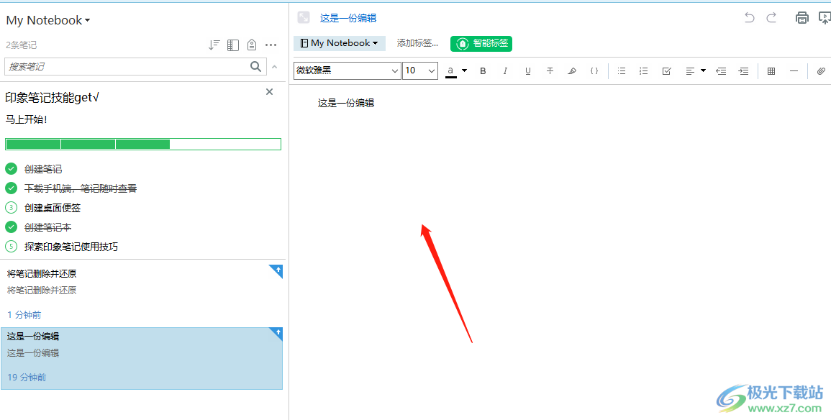
Task: Click the onboarding progress bar
Action: [x=143, y=144]
